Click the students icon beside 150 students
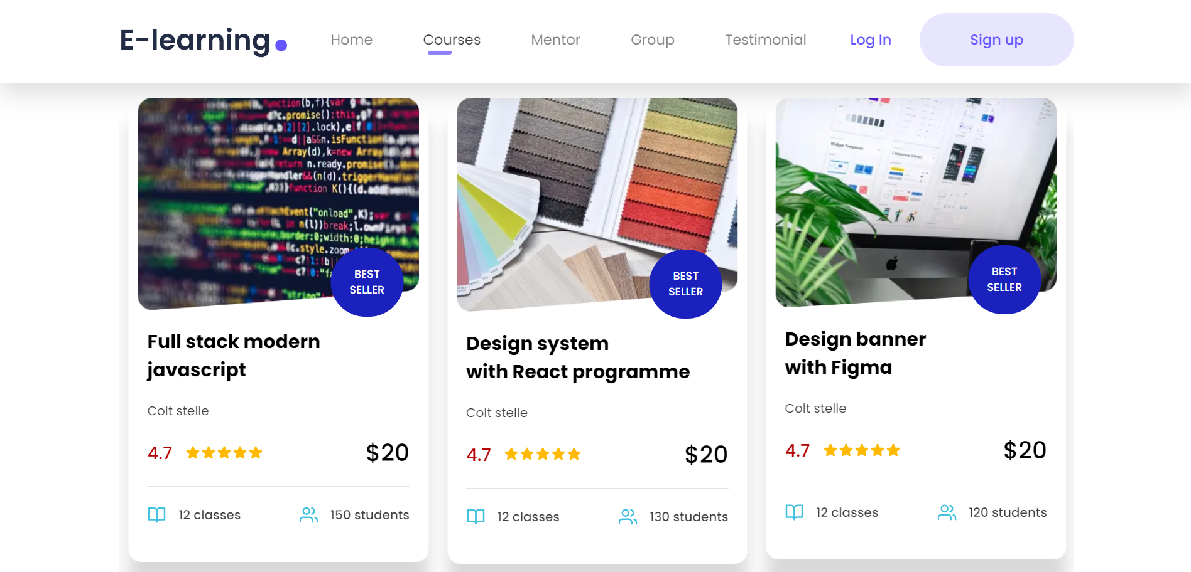1191x572 pixels. point(309,515)
